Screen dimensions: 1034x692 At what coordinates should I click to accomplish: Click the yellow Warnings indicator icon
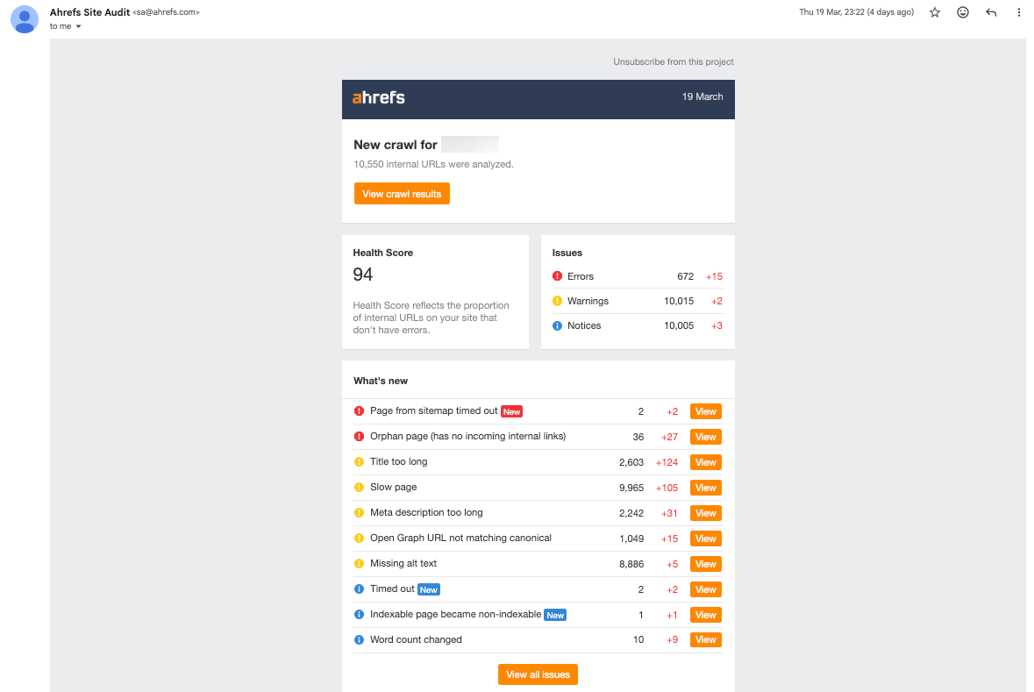(559, 301)
